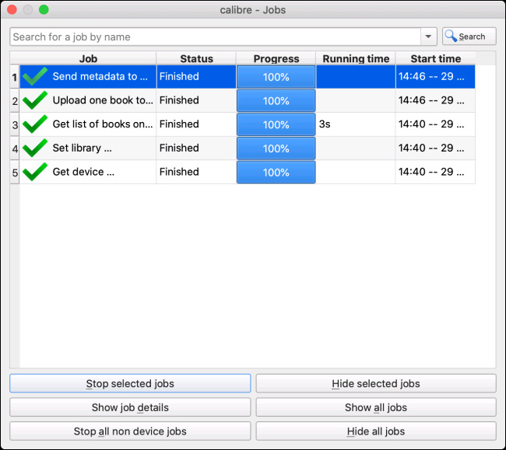Select row header number 3
Screen dimensions: 506x450
[x=15, y=124]
